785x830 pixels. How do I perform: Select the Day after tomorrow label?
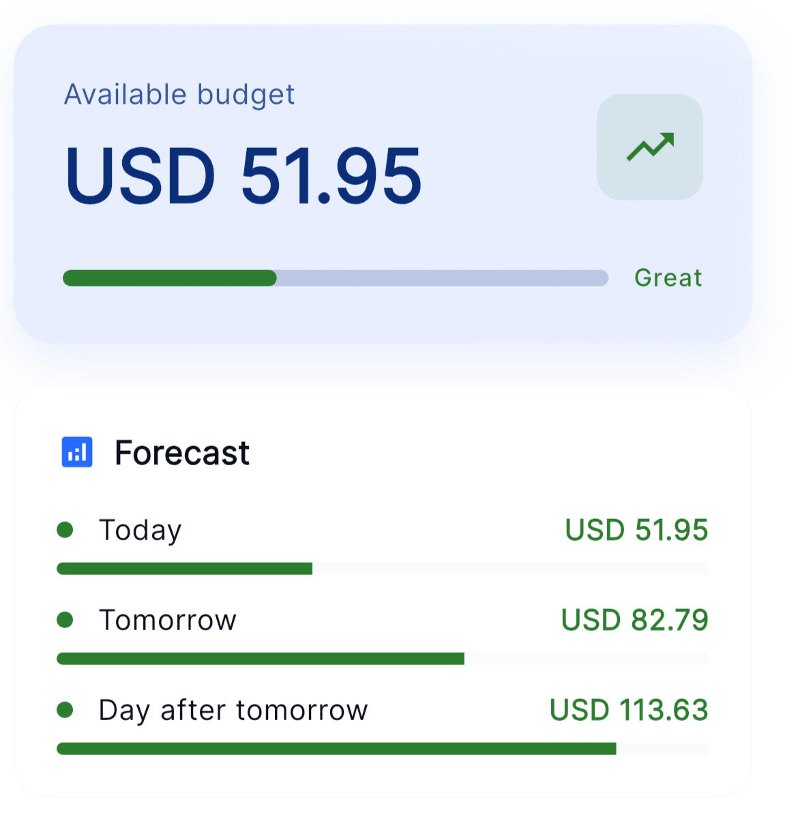click(x=233, y=711)
